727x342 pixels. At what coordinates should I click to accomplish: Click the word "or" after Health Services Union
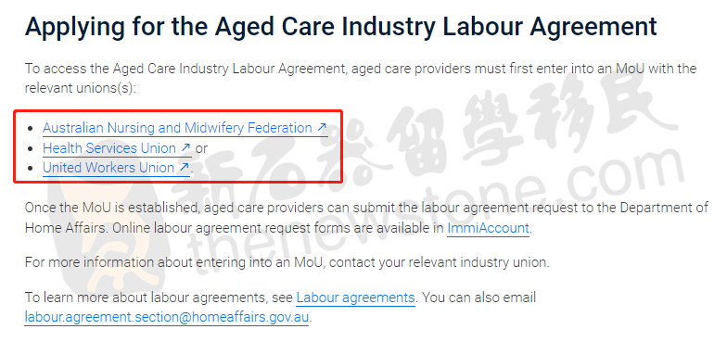(201, 148)
